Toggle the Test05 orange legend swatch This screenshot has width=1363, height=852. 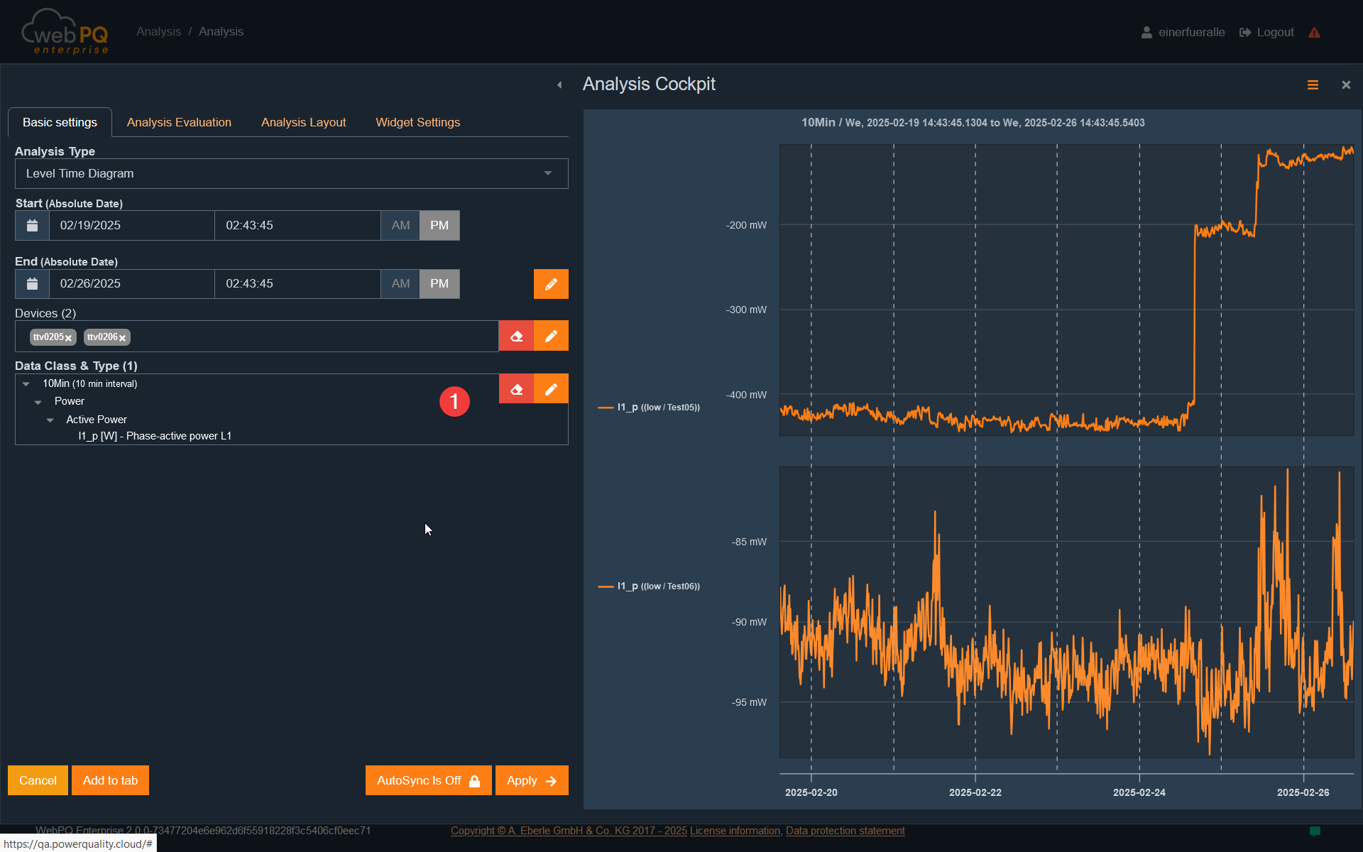606,408
